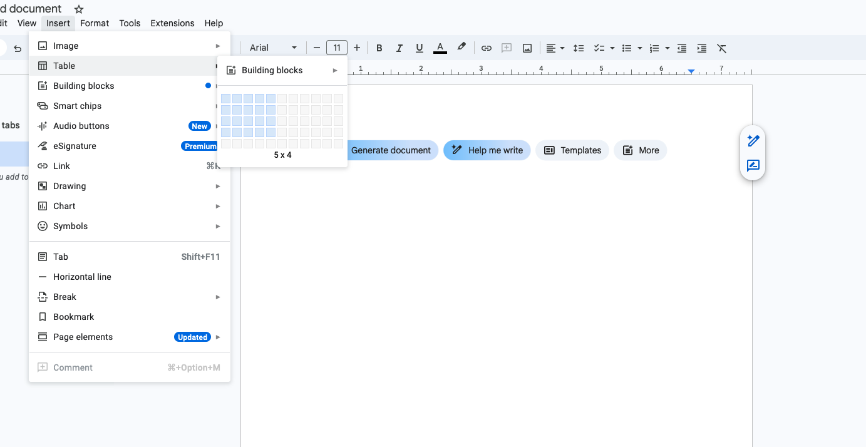Click the increase indent icon

tap(702, 48)
